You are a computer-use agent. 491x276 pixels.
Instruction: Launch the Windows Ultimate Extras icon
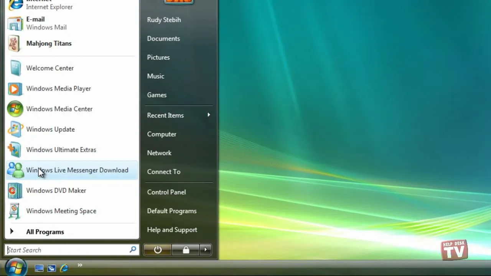(15, 150)
